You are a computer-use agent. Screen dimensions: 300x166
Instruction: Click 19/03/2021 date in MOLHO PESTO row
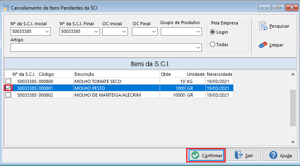coord(220,88)
